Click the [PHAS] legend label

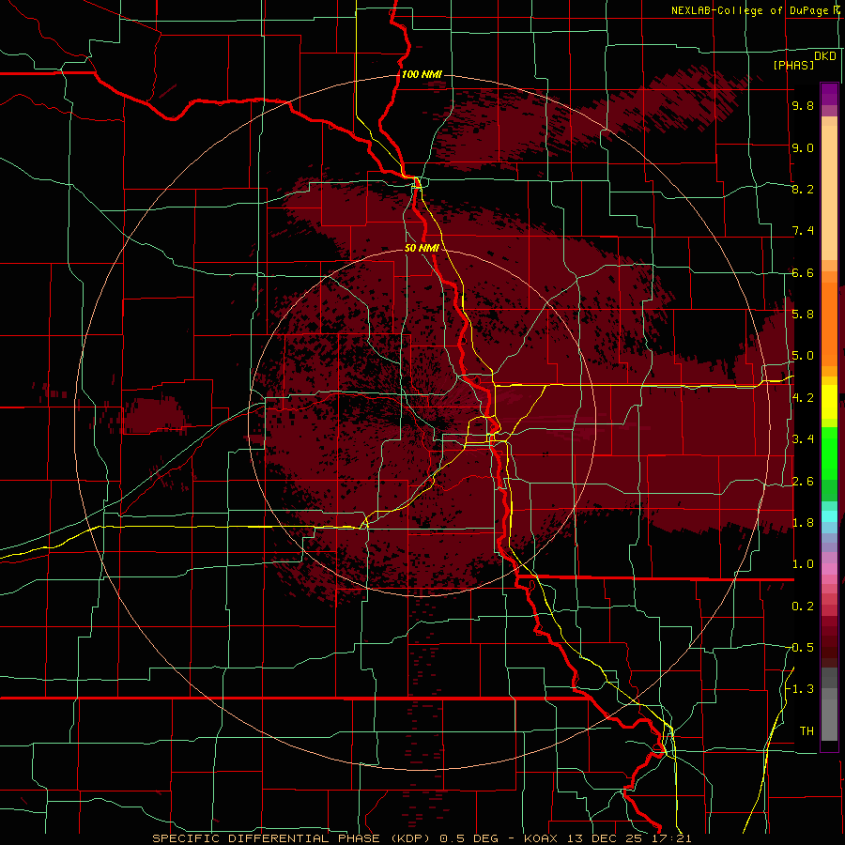click(x=793, y=66)
